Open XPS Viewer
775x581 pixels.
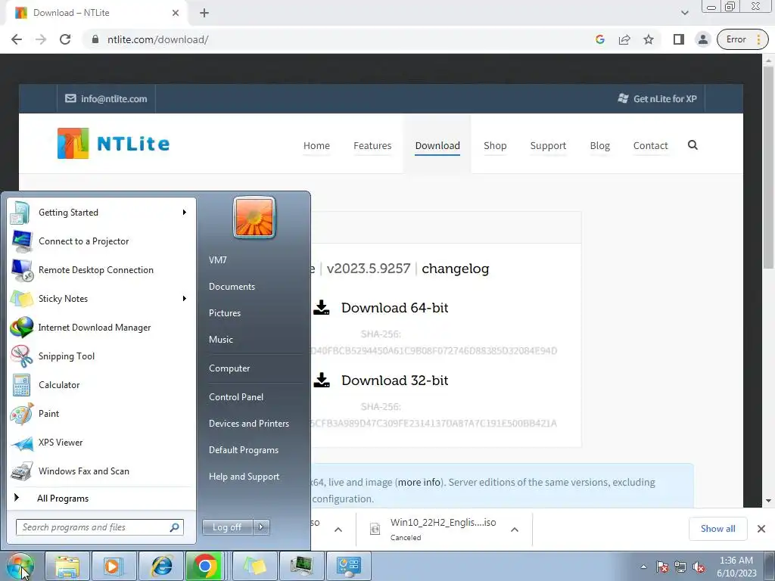pos(101,442)
